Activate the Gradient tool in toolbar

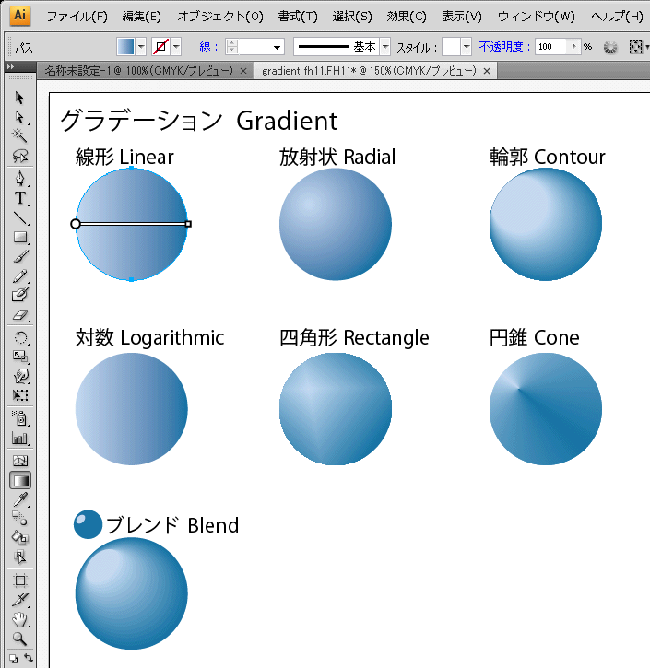tap(20, 481)
